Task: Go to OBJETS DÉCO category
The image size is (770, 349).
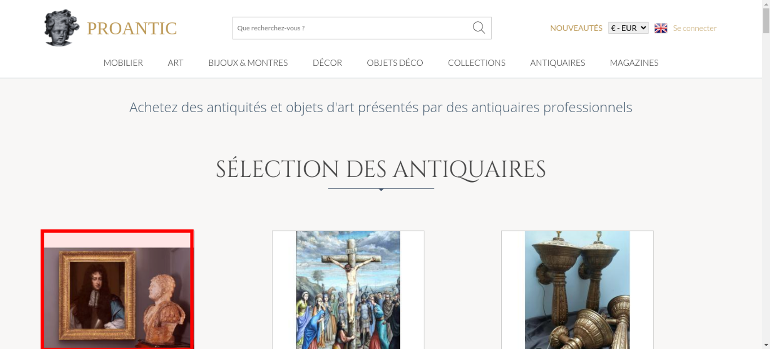Action: (x=395, y=63)
